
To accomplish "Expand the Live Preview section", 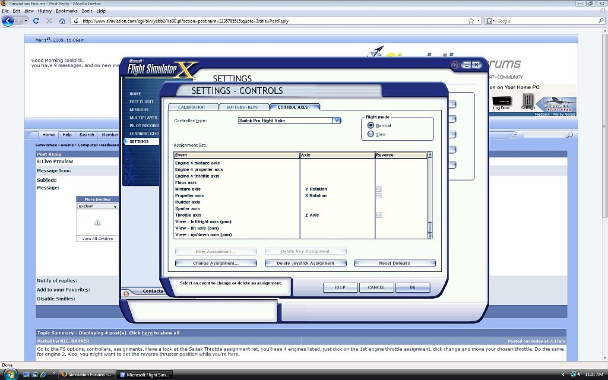I will (x=39, y=161).
